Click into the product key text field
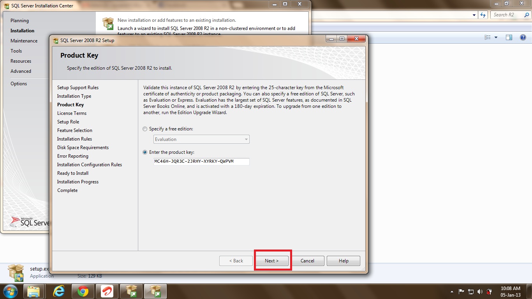Screen dimensions: 532x299 click(201, 161)
